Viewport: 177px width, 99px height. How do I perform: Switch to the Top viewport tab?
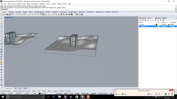click(x=15, y=88)
